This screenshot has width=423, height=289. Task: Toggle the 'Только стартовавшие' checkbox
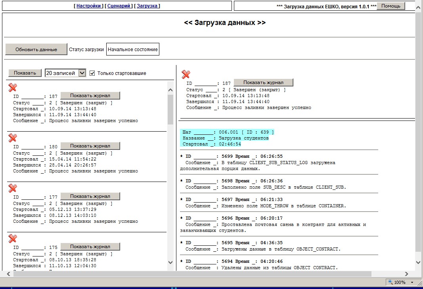tap(92, 73)
